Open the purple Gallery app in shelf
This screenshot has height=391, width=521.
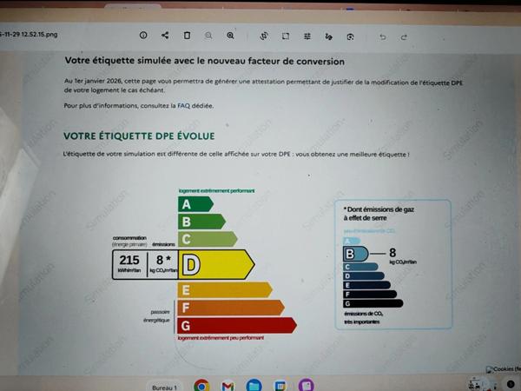click(306, 386)
